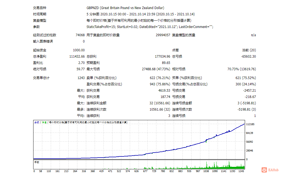Click the 677 x-axis tick label
The height and width of the screenshot is (174, 281).
point(145,171)
